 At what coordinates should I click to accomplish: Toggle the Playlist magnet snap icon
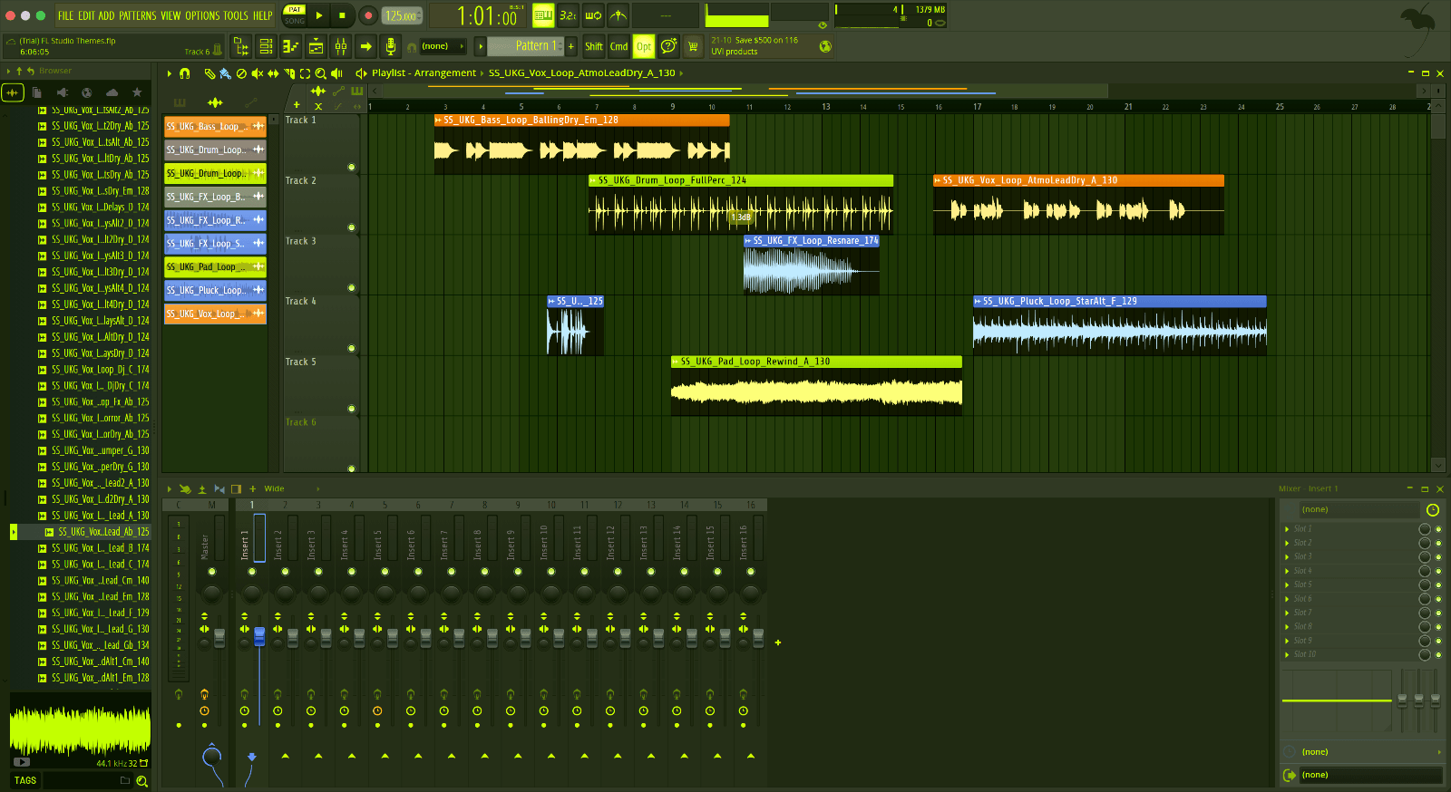pyautogui.click(x=185, y=73)
